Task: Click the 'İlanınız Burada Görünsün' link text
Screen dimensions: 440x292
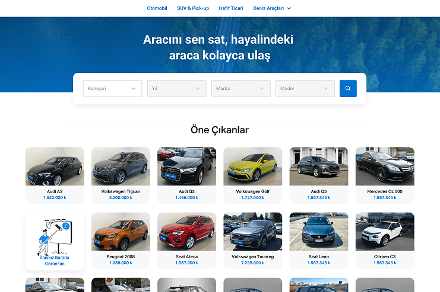Action: coord(55,261)
